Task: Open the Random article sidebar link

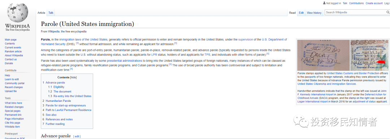Action: (x=13, y=52)
